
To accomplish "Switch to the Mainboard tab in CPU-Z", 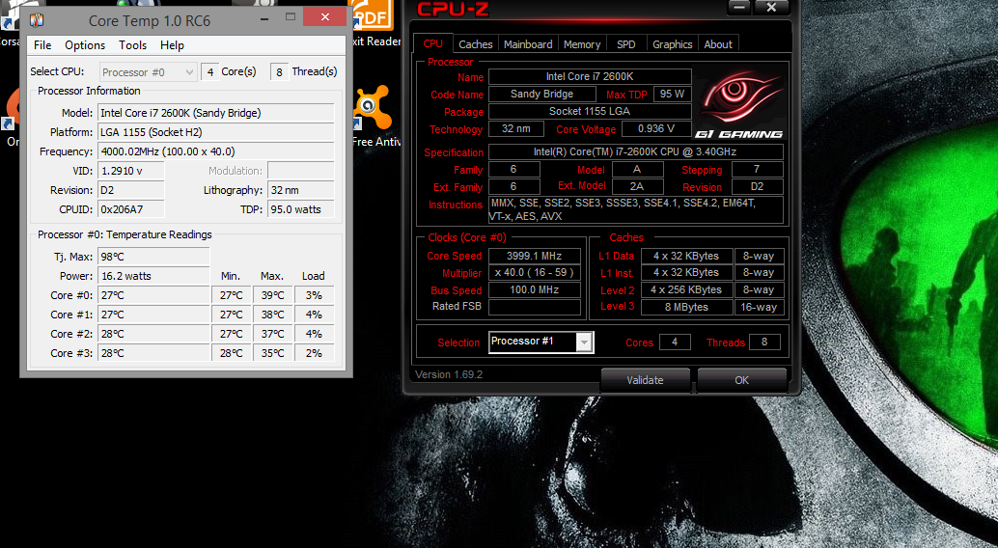I will click(x=528, y=44).
